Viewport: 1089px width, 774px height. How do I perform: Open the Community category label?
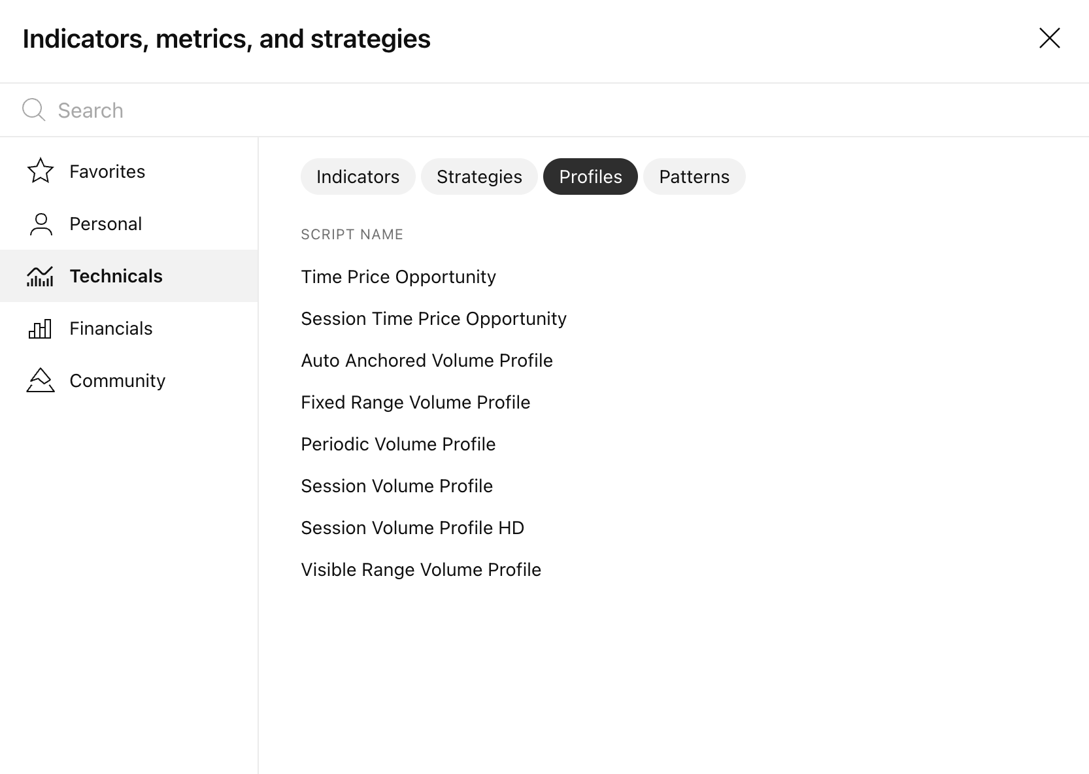118,380
